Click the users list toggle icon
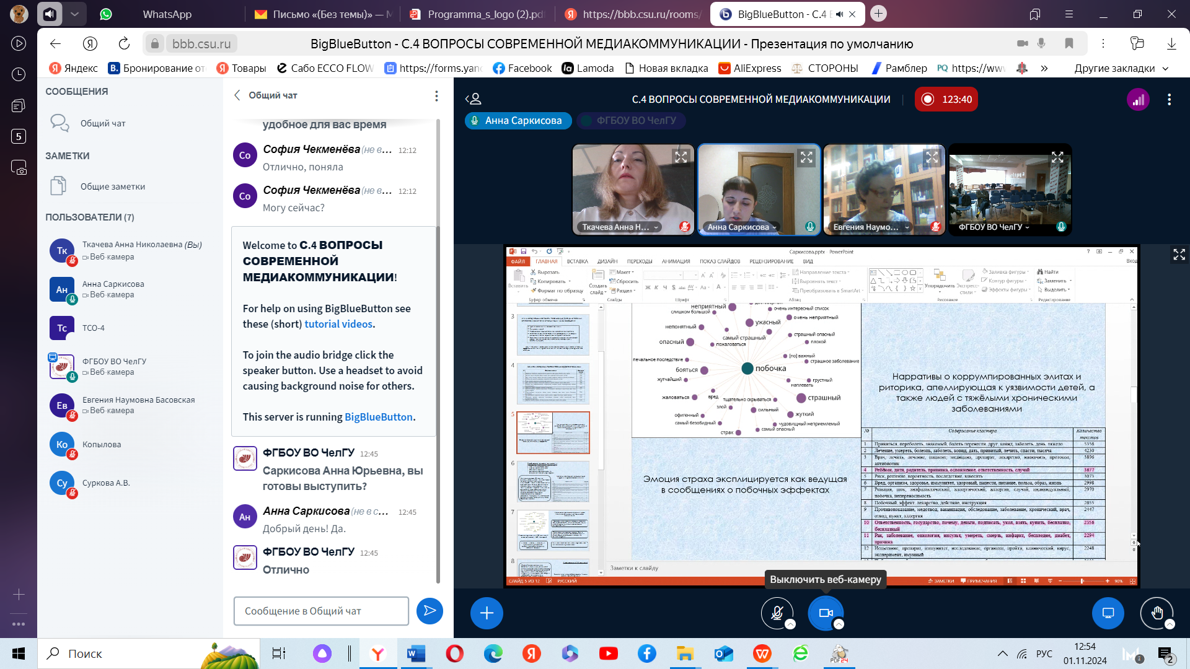This screenshot has height=669, width=1190. point(474,99)
